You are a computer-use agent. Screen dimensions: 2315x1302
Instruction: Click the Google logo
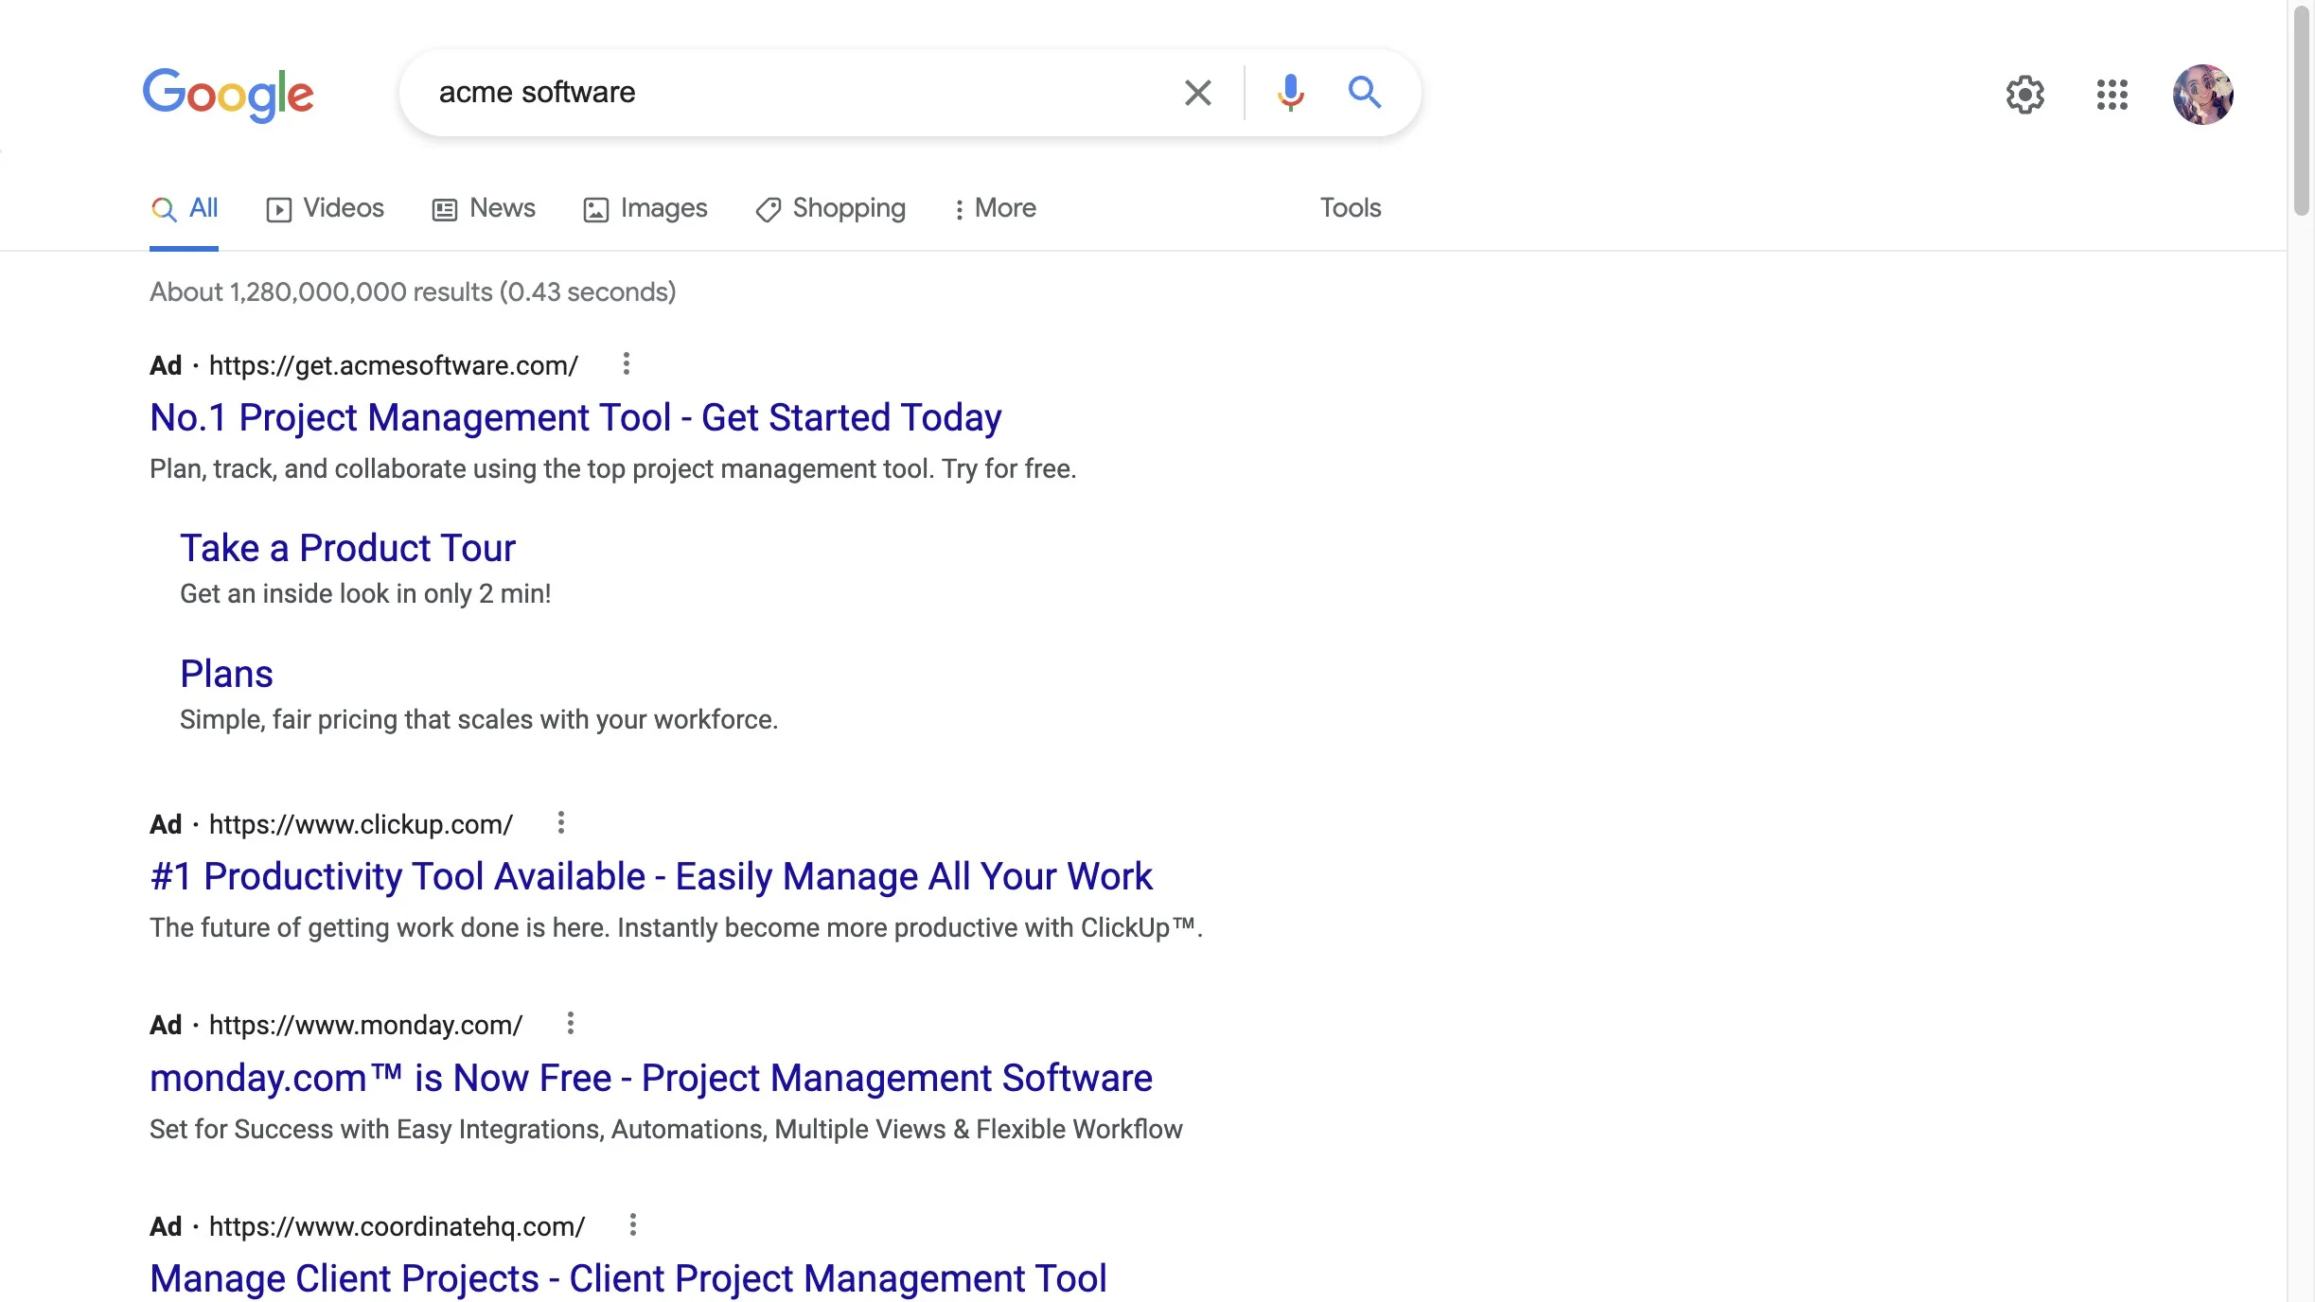(x=228, y=95)
